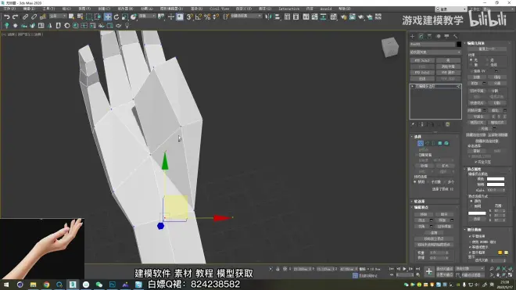Open the Utilities tab (wrench icon)
This screenshot has width=516, height=290.
point(456,36)
